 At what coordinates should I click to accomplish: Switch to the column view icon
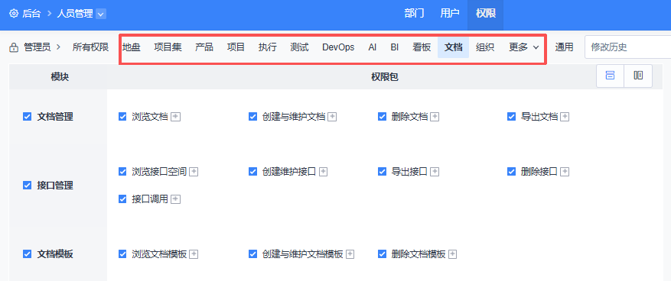(x=638, y=76)
